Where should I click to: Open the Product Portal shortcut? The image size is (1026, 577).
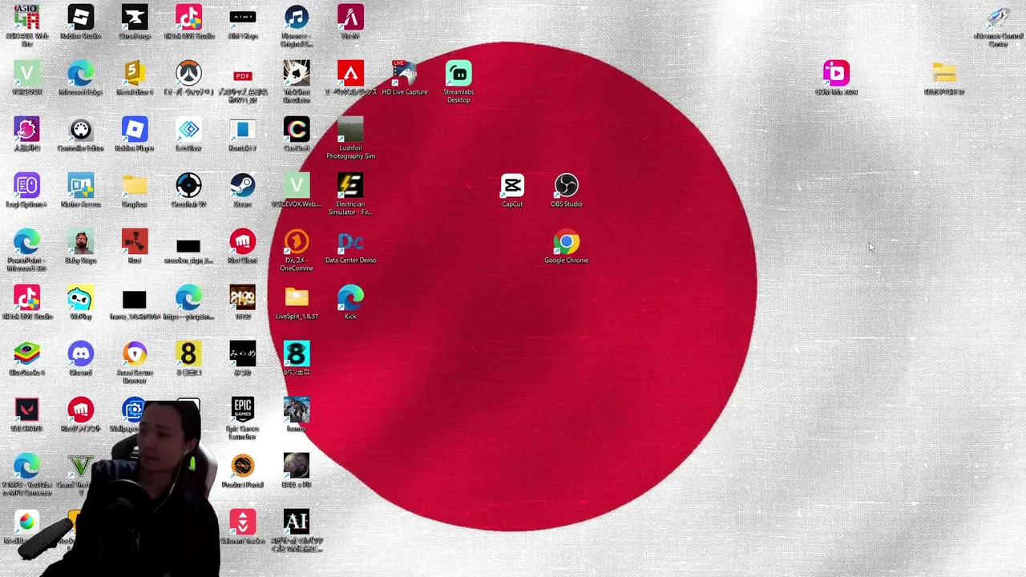[x=242, y=466]
